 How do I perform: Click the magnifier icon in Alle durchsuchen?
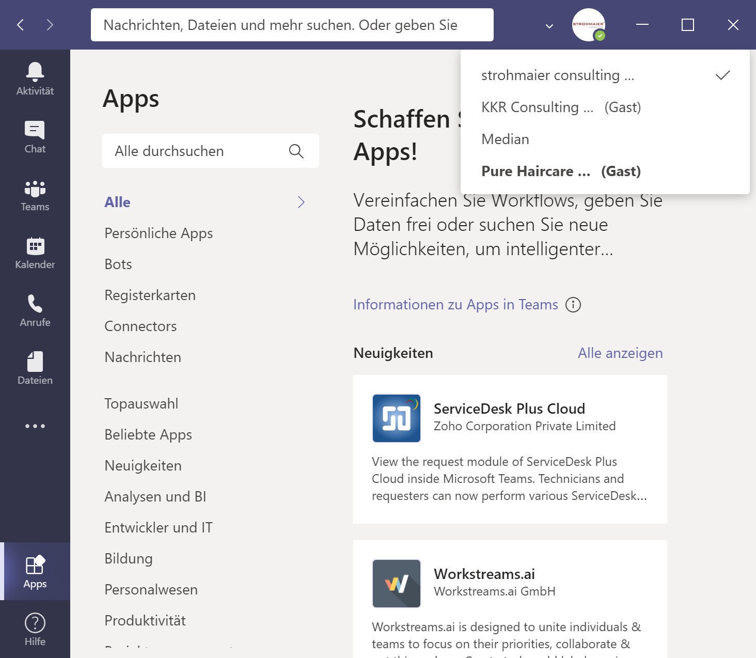pyautogui.click(x=296, y=151)
